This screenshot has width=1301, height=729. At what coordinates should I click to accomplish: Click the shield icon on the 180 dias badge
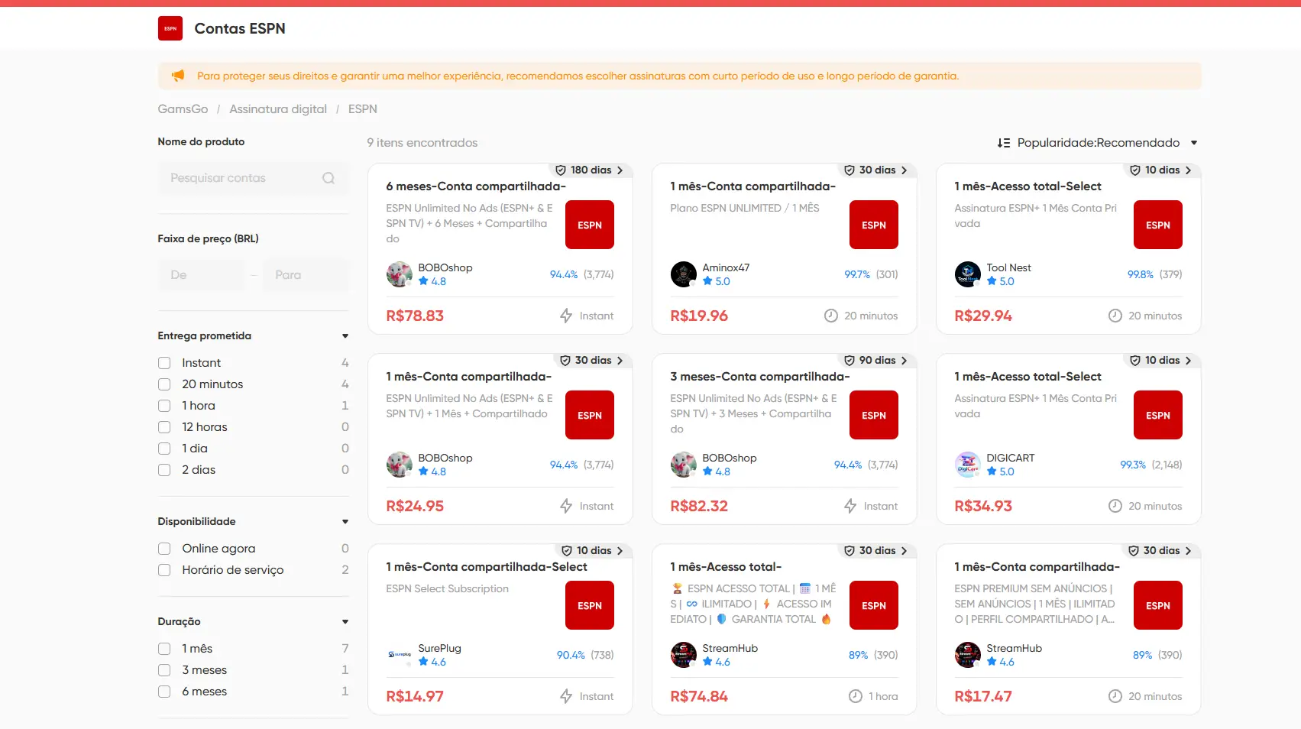(561, 170)
